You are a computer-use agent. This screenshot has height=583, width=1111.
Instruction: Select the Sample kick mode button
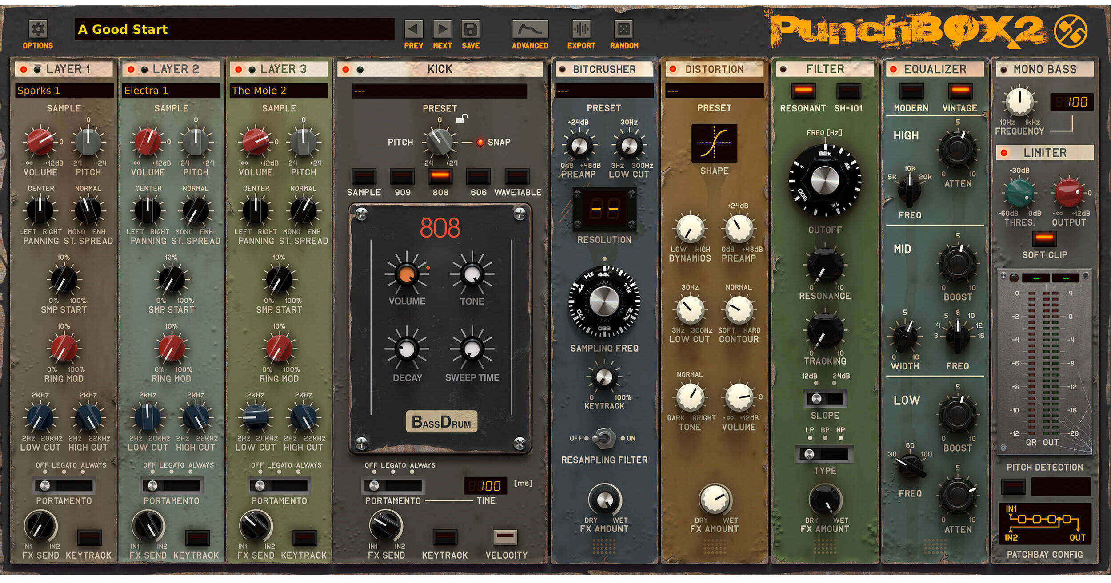pos(364,176)
